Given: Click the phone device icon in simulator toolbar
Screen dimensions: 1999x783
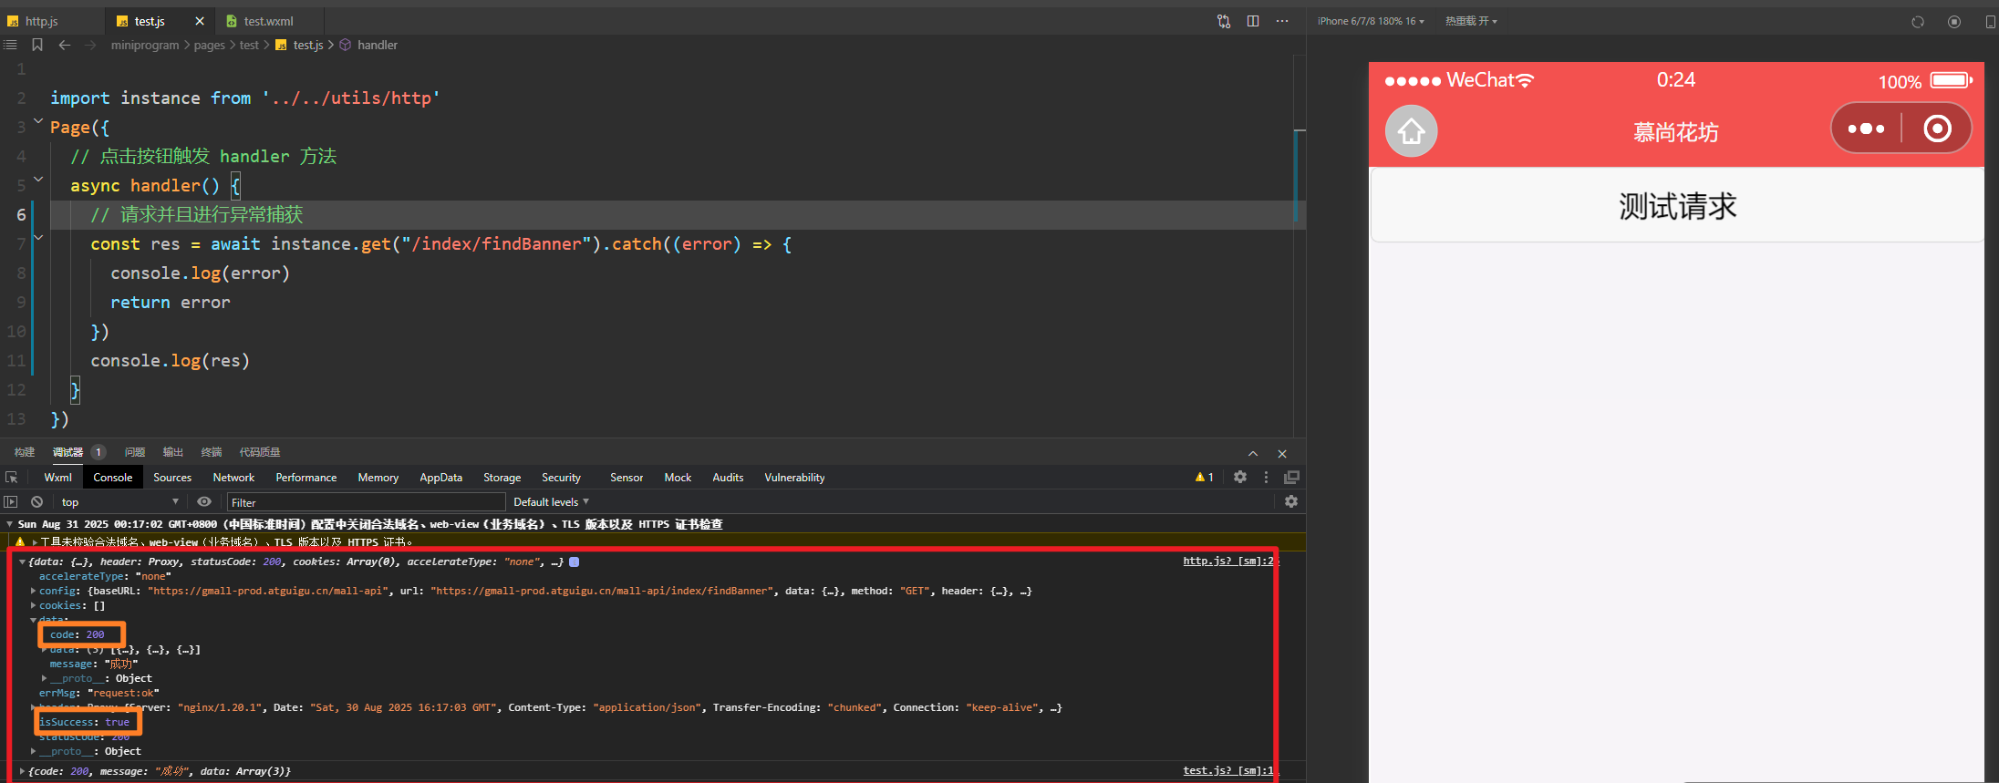Looking at the screenshot, I should click(x=1990, y=22).
